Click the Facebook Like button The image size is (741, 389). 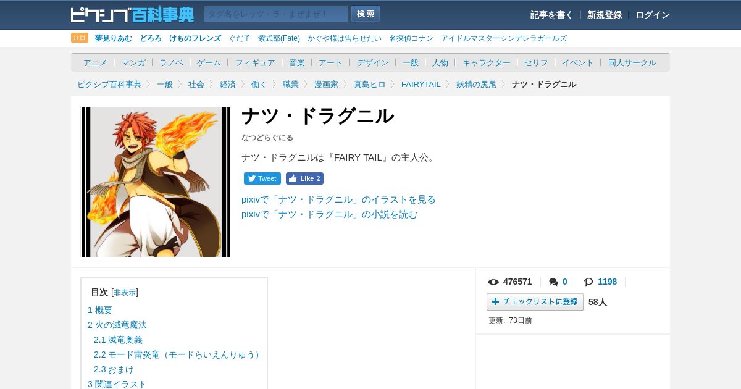point(304,178)
